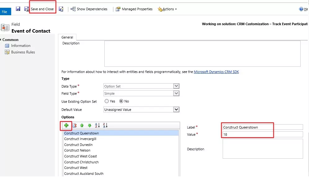Click the Label input field
Viewport: 309px width, 177px height.
coord(263,127)
